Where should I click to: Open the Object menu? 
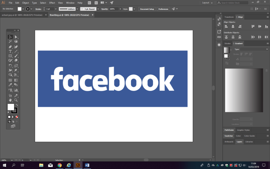[x=26, y=3]
